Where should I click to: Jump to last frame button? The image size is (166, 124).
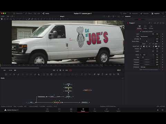pos(67,70)
